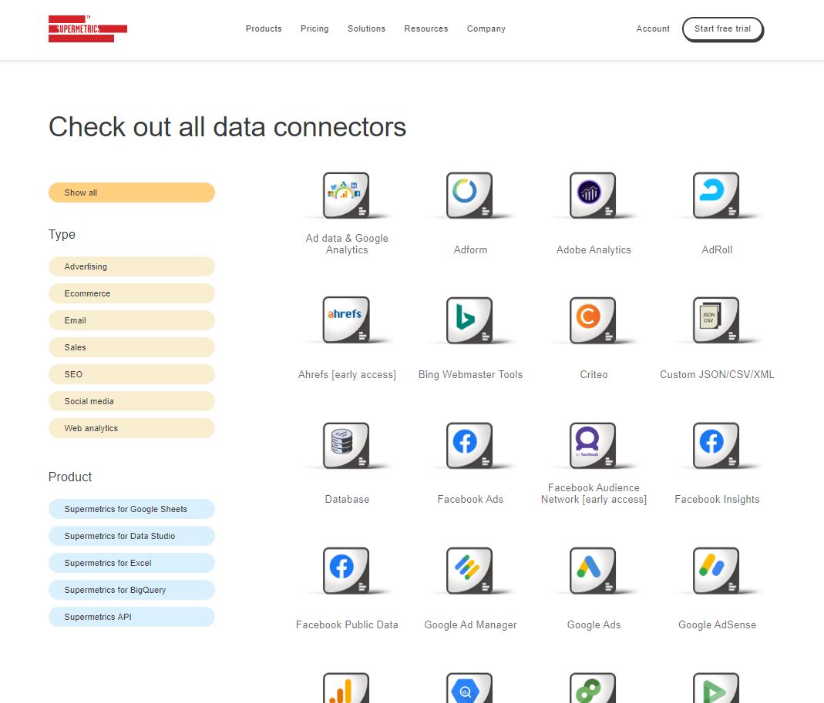Filter connectors by SEO
This screenshot has width=824, height=703.
coord(132,374)
